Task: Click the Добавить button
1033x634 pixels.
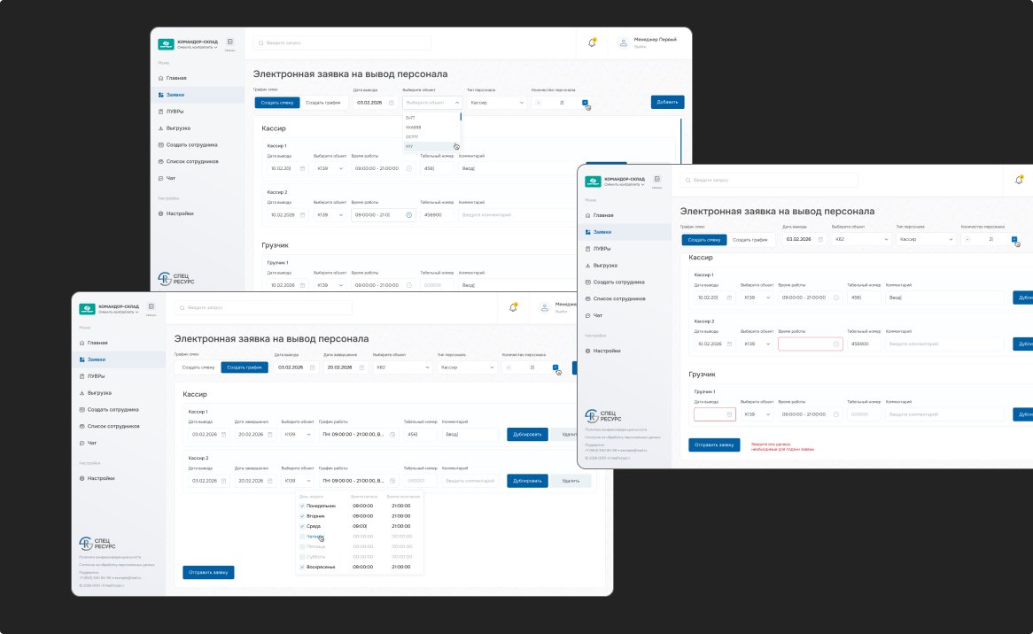Action: click(667, 102)
